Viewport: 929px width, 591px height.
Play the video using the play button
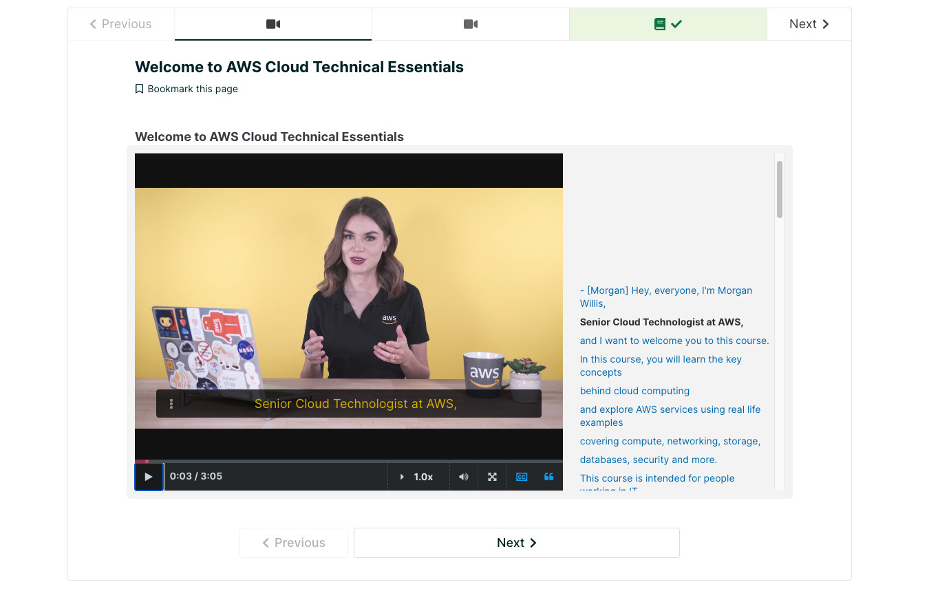pos(149,476)
